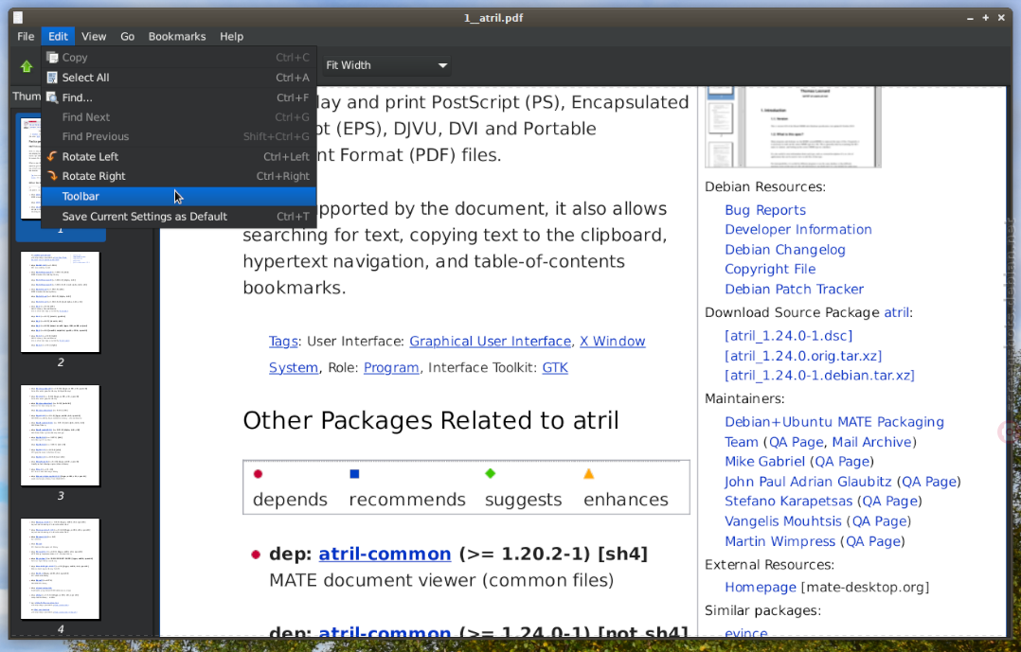Download atril_1.24.0-1.debian.tar.xz link

pos(819,376)
